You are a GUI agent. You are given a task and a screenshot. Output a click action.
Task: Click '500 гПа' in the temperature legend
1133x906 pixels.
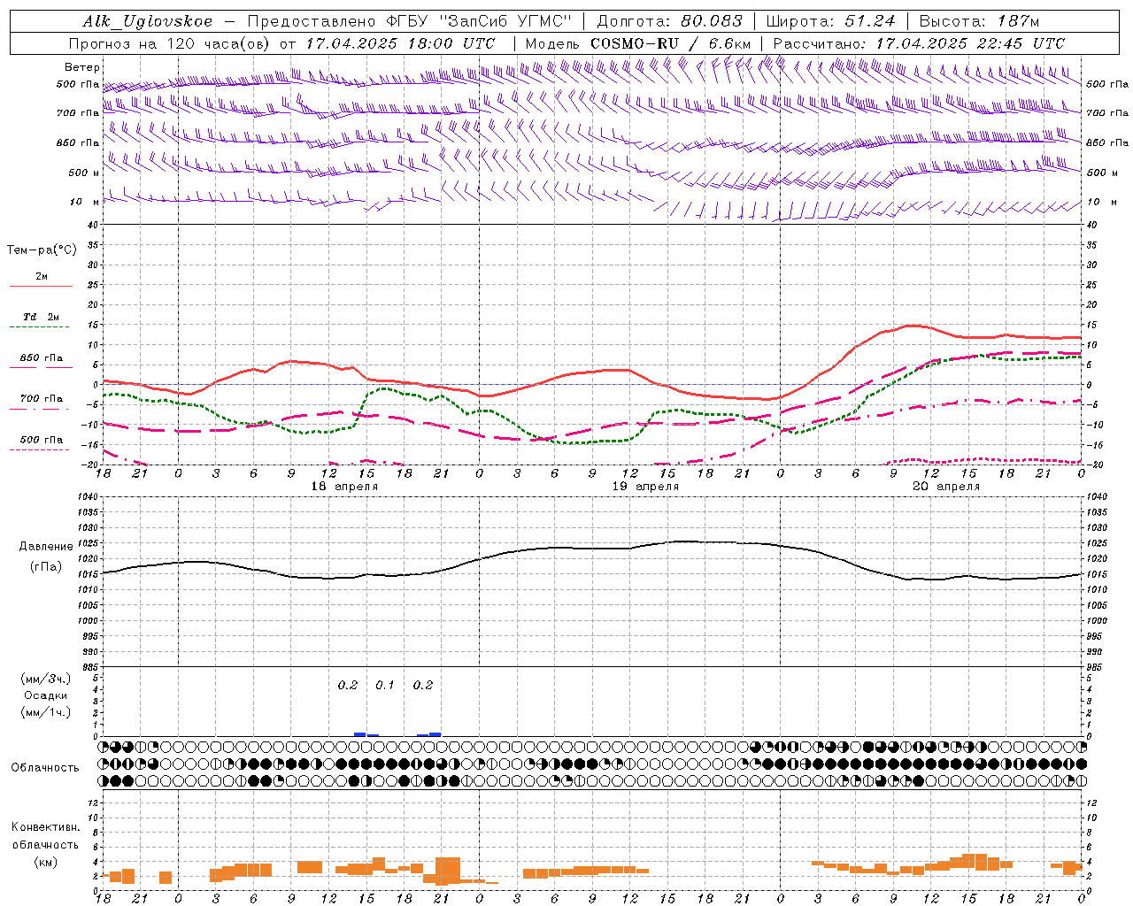pos(42,440)
